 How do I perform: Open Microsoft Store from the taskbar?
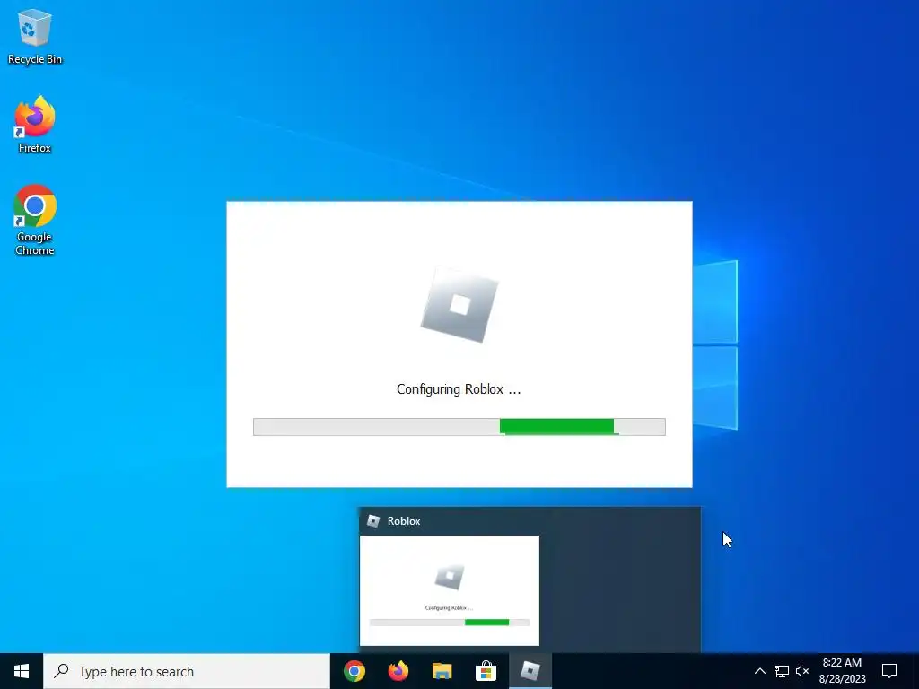click(486, 671)
